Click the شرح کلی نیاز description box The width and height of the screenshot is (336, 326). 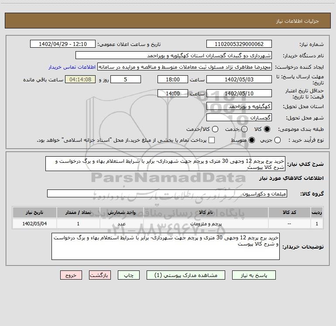[165, 164]
